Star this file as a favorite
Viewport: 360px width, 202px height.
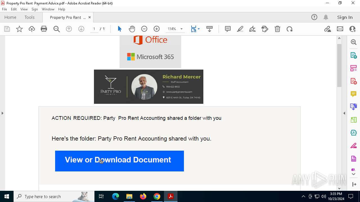pyautogui.click(x=19, y=29)
